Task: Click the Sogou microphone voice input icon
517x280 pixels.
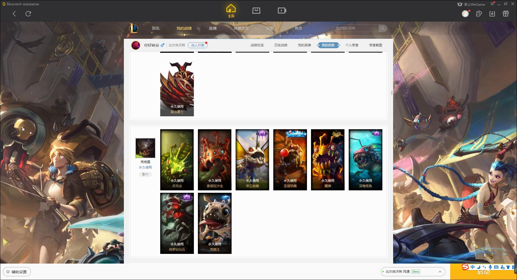Action: (490, 267)
